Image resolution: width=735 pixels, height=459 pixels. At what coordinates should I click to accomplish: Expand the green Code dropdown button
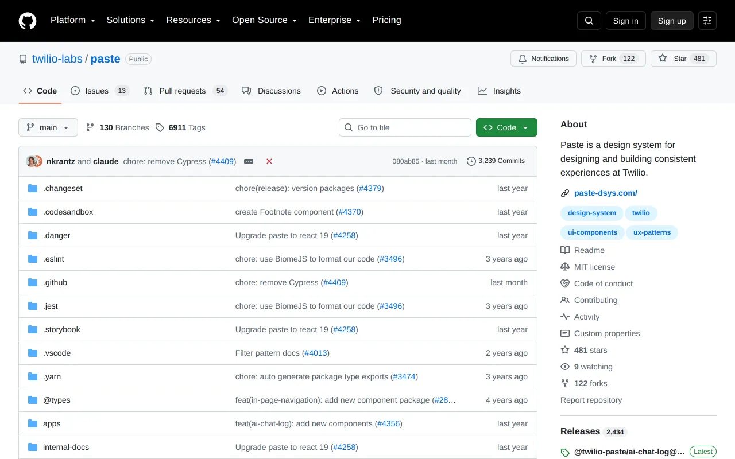click(x=506, y=127)
